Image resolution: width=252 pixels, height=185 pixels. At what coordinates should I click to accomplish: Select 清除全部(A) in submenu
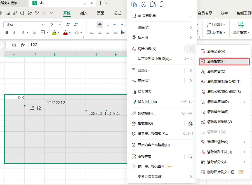point(223,51)
